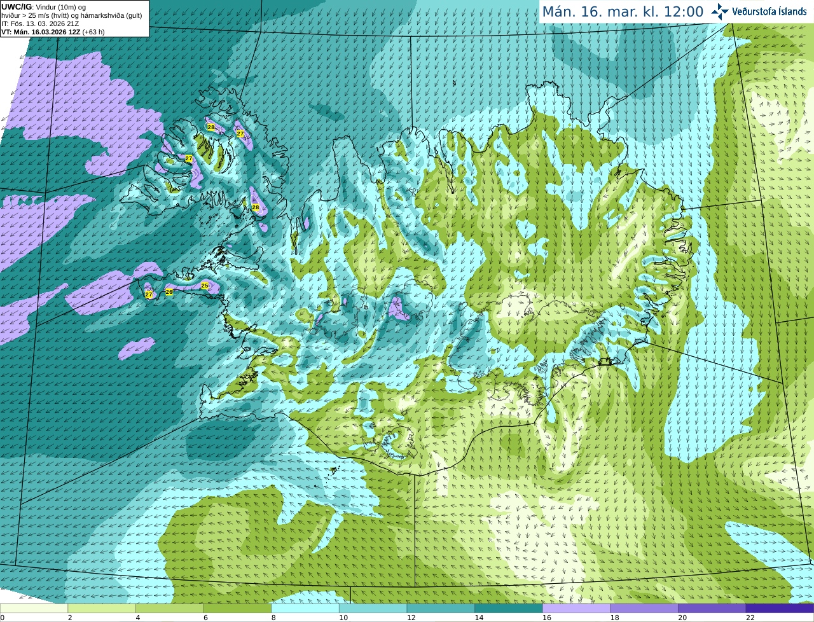Click the Veðurstofa Íslands logo

[758, 11]
